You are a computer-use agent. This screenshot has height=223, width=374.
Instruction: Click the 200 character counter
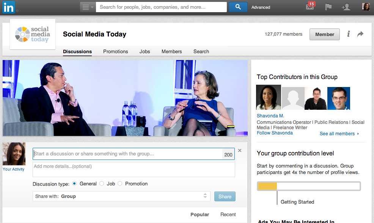click(x=228, y=155)
